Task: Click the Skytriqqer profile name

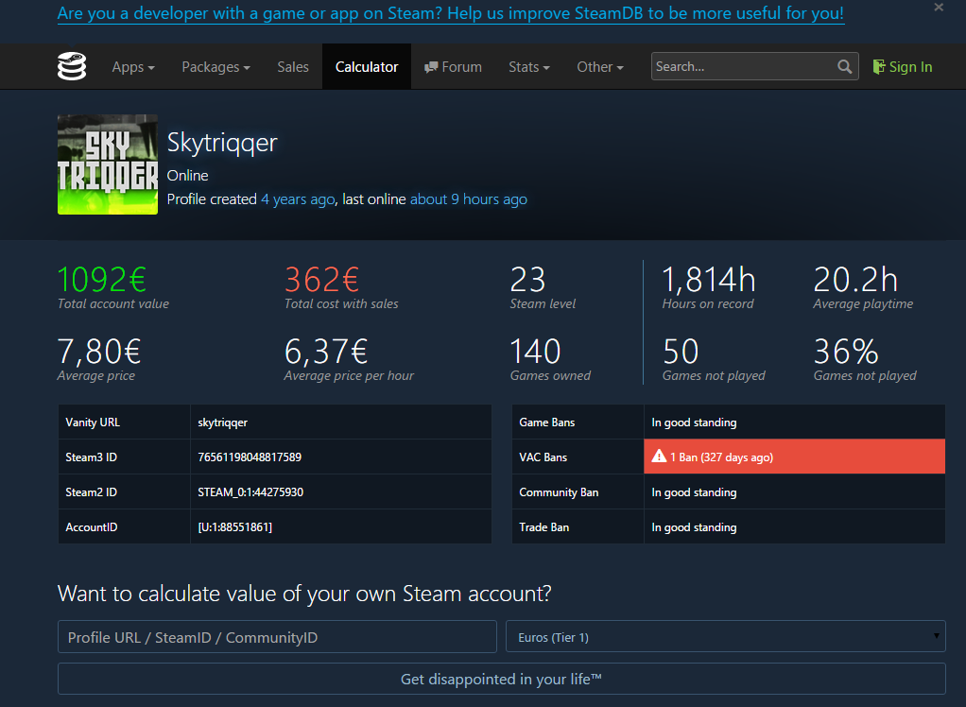Action: click(222, 143)
